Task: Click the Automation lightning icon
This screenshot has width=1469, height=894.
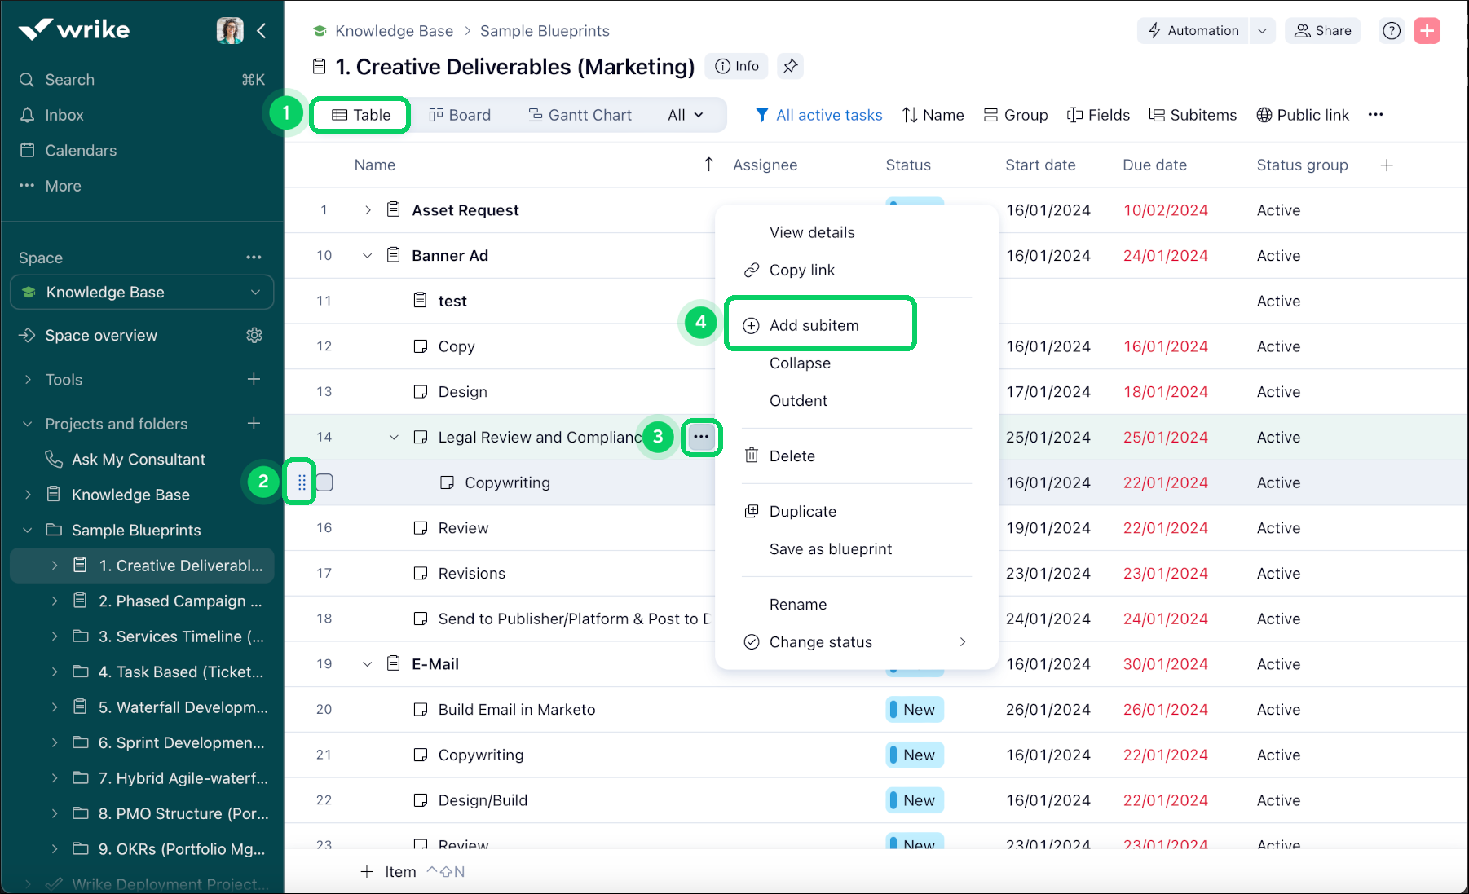Action: click(x=1155, y=30)
